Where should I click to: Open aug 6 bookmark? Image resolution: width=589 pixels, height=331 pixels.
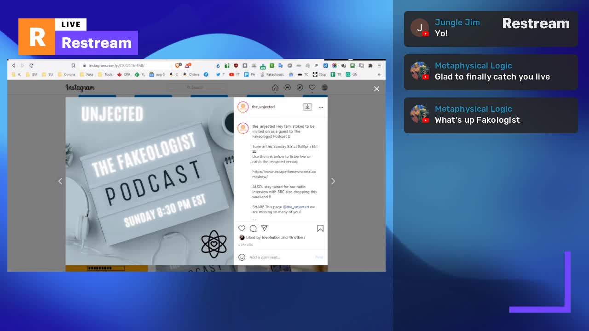pyautogui.click(x=157, y=74)
